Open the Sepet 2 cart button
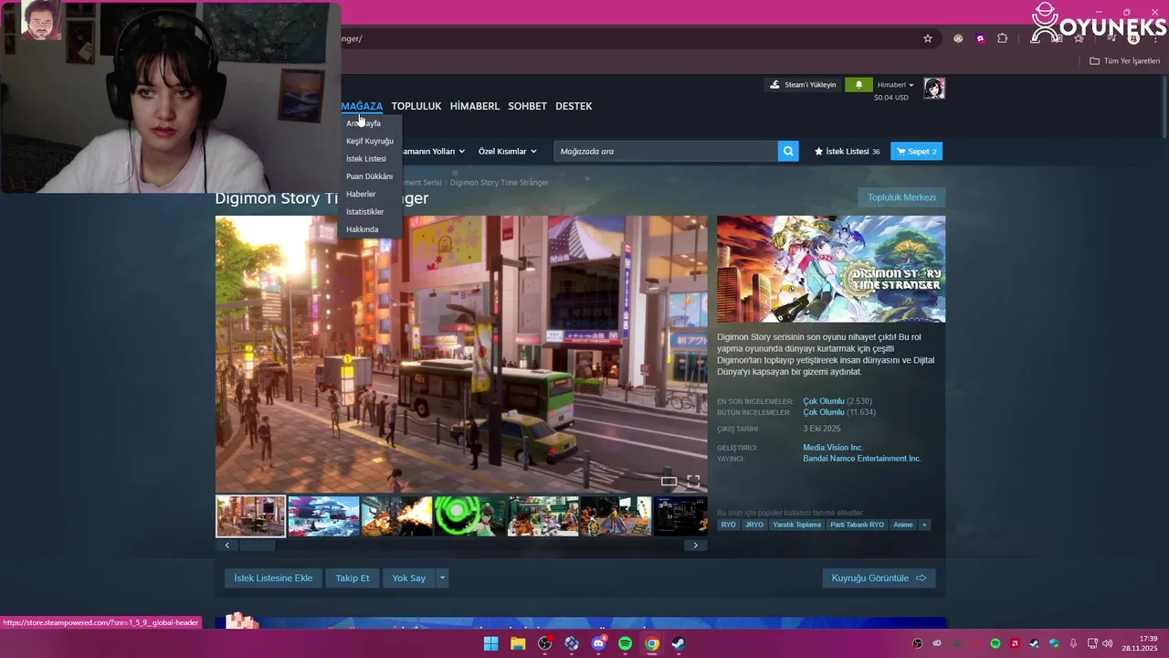Image resolution: width=1169 pixels, height=658 pixels. click(x=917, y=151)
